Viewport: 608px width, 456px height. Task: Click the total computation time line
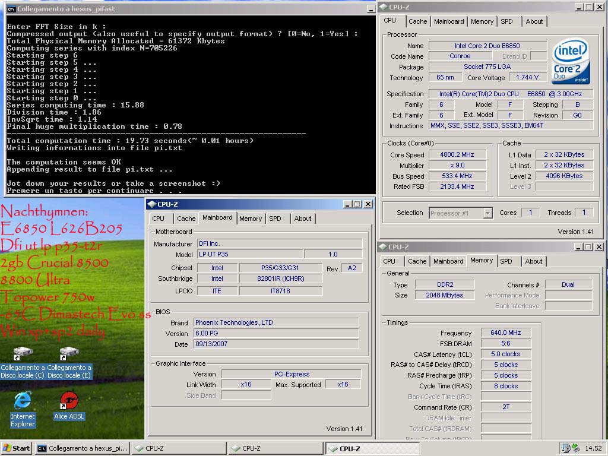click(130, 141)
